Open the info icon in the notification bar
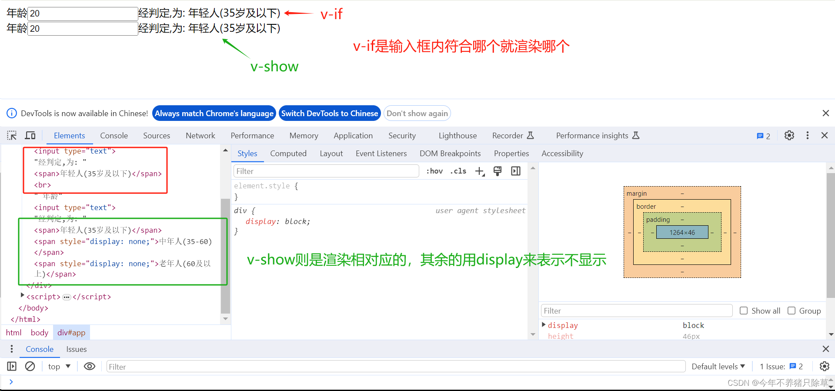This screenshot has height=391, width=835. pos(12,113)
